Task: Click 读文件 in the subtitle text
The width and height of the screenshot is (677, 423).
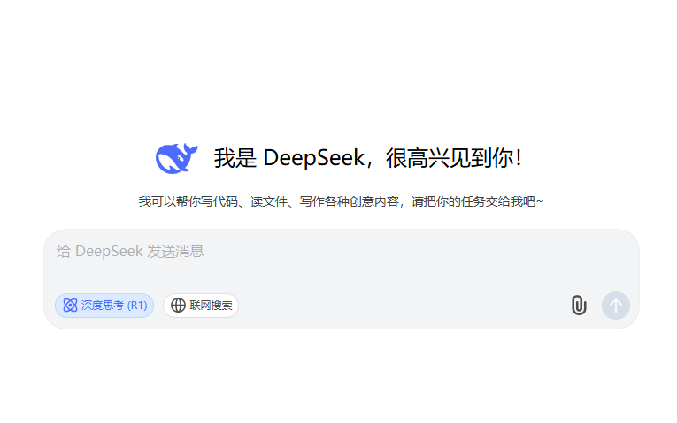Action: pyautogui.click(x=269, y=201)
